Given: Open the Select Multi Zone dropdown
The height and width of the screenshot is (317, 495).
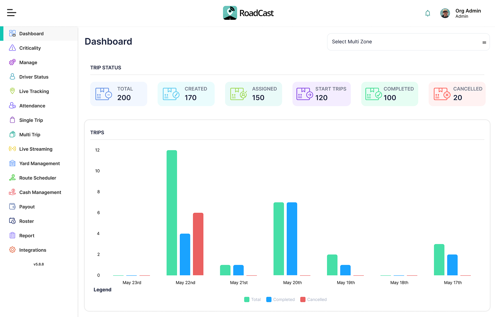Looking at the screenshot, I should [x=405, y=42].
